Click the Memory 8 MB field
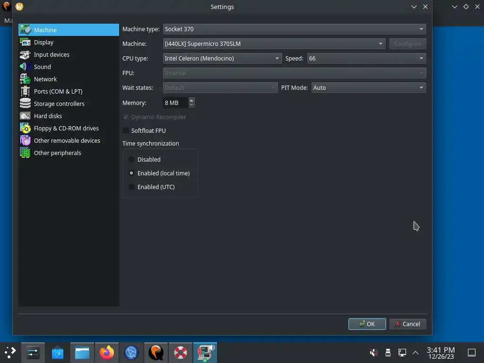The height and width of the screenshot is (363, 484). click(x=175, y=103)
